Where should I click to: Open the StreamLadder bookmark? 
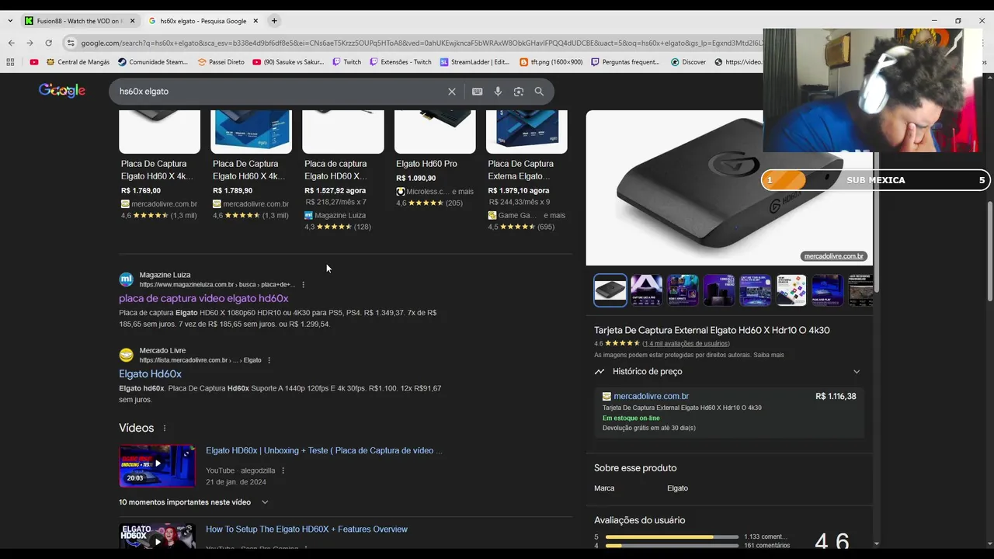pyautogui.click(x=474, y=62)
